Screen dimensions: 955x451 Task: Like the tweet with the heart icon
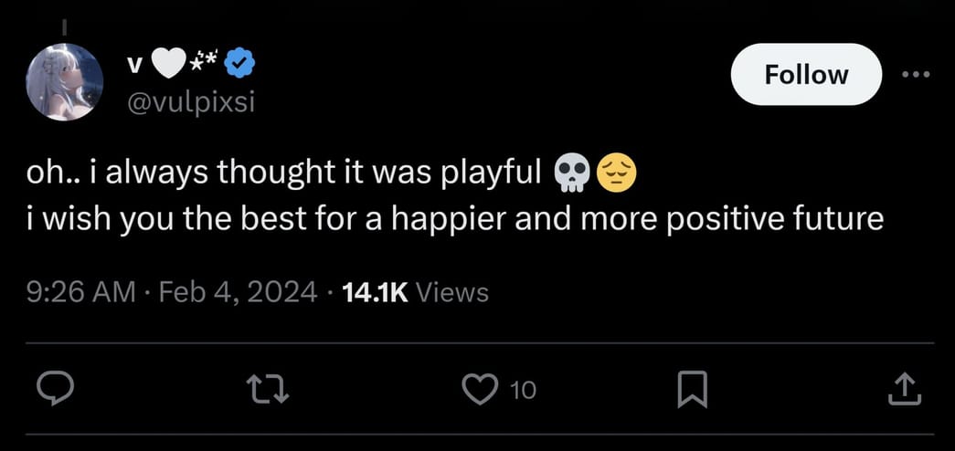(477, 390)
